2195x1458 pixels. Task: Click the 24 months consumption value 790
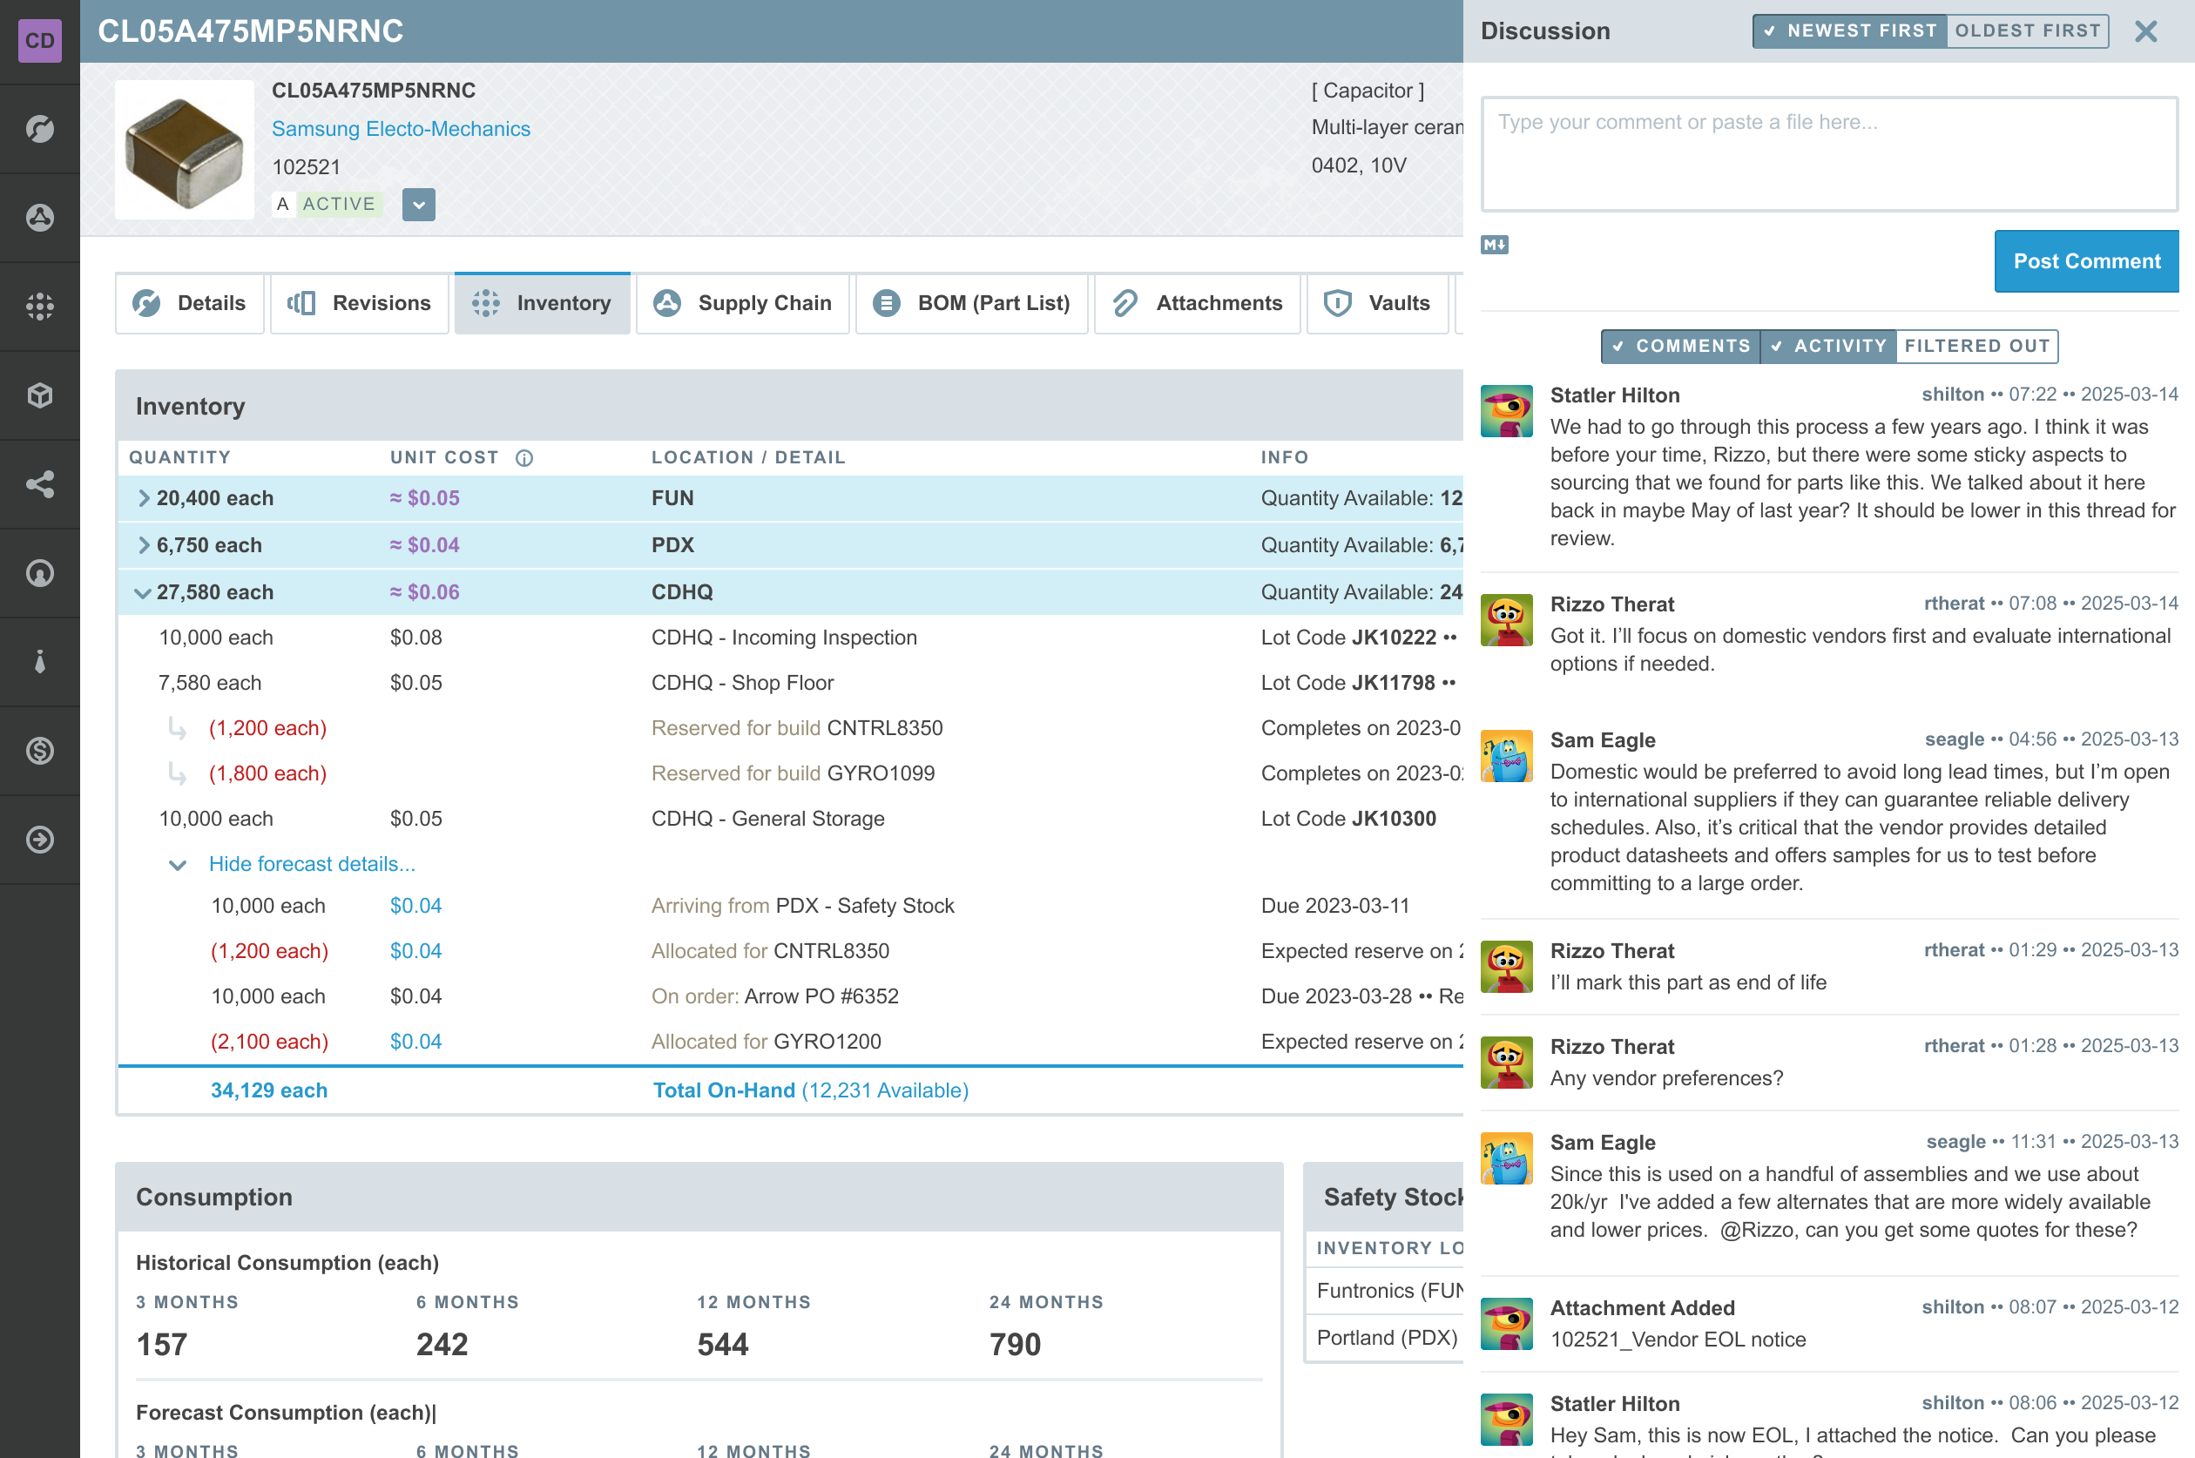coord(1014,1345)
